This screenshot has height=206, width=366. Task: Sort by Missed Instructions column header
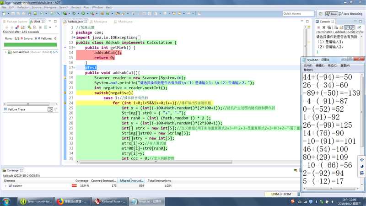132,180
